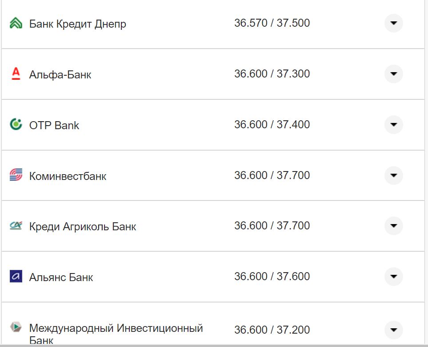428x347 pixels.
Task: Open the Альфа-Банк name link
Action: (60, 74)
